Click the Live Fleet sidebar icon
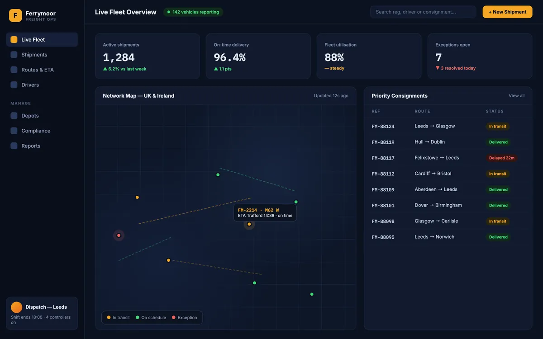 click(x=14, y=40)
